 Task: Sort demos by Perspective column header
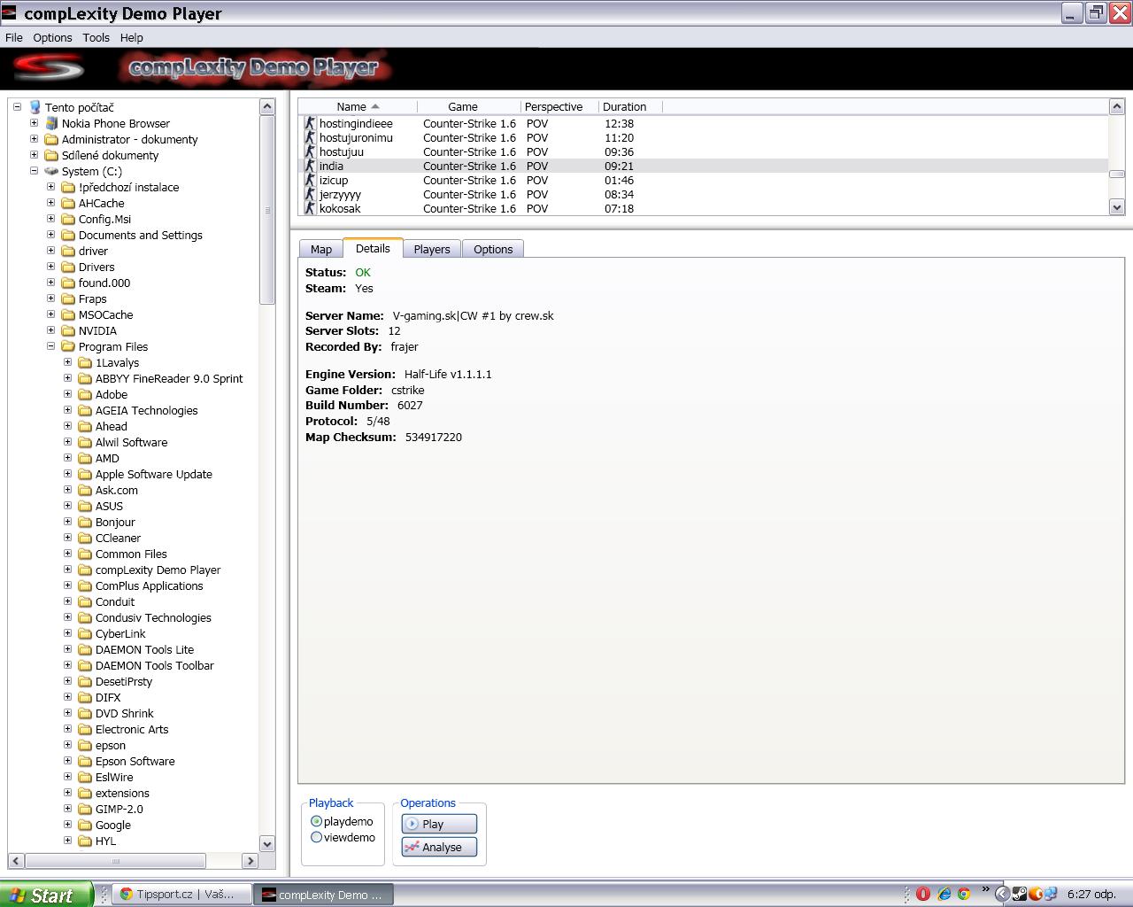point(559,106)
